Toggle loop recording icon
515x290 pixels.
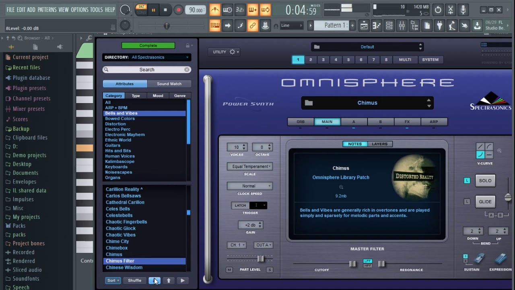point(265,10)
